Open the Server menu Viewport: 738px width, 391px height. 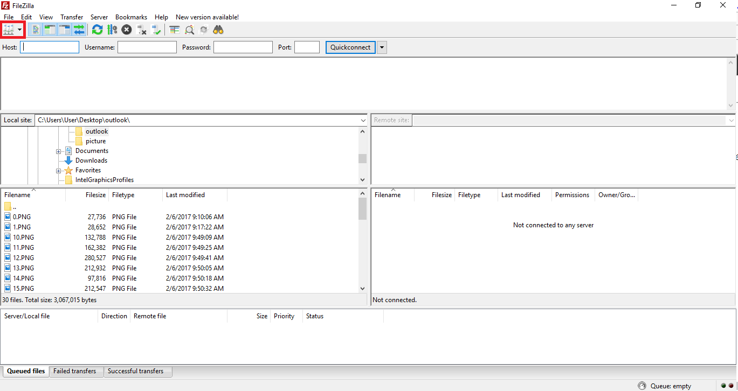[x=99, y=17]
